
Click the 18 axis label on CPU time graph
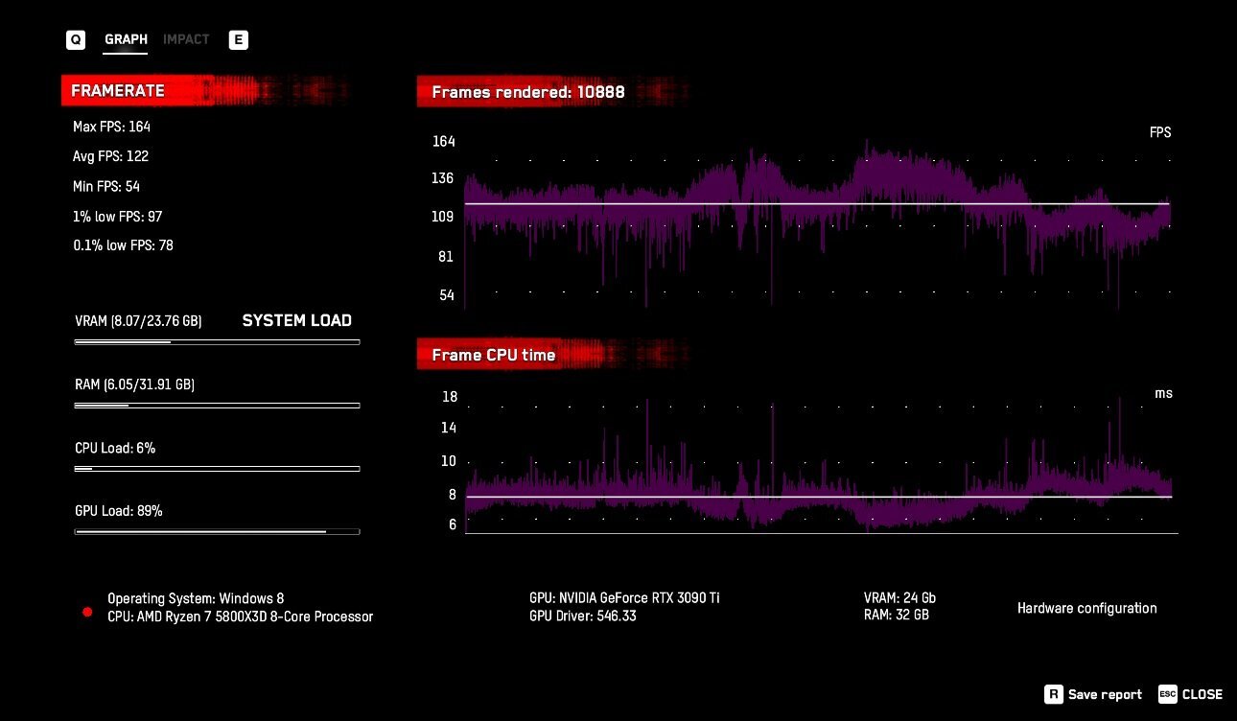(x=449, y=397)
